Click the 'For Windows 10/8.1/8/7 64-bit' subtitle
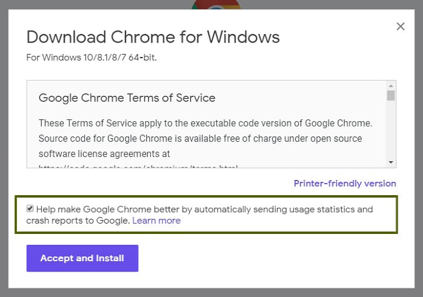423x297 pixels. 92,58
